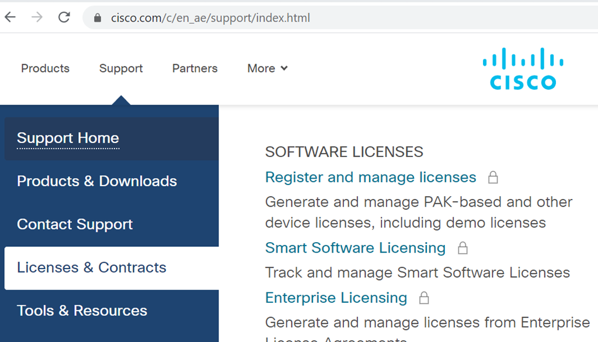This screenshot has width=598, height=342.
Task: Select Licenses & Contracts in sidebar
Action: 112,268
